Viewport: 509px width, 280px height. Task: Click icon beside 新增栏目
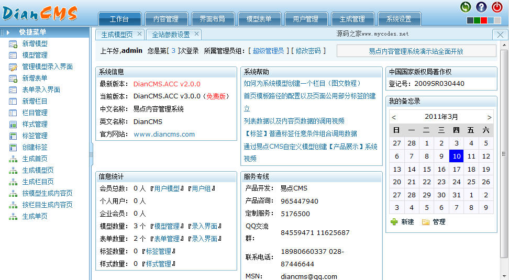pos(13,101)
